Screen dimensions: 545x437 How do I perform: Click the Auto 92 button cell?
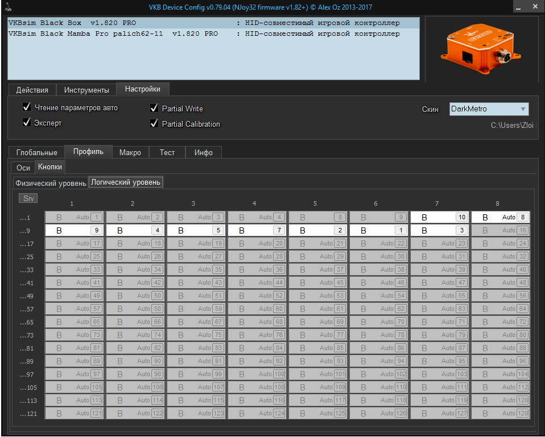click(x=257, y=361)
